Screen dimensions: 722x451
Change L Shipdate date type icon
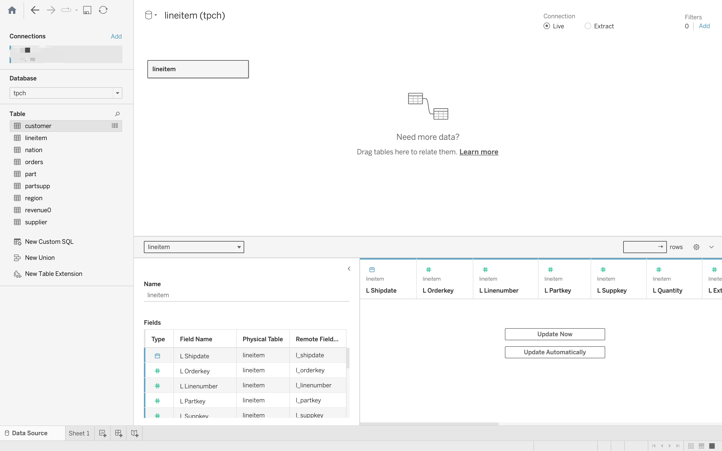[372, 270]
